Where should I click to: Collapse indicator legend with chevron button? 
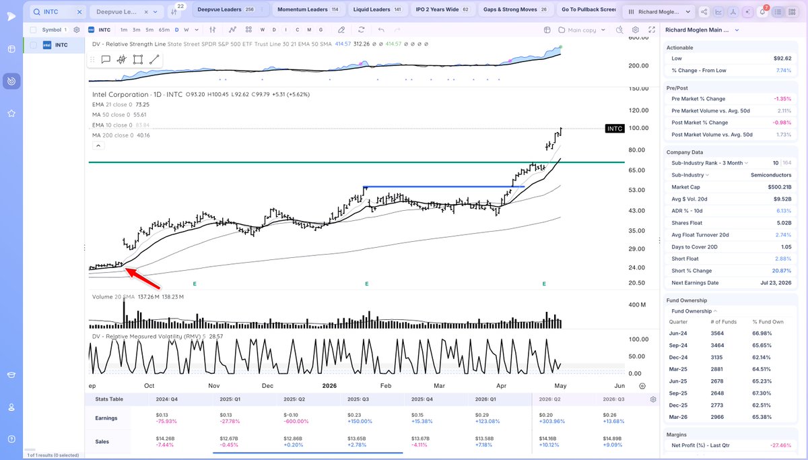pos(98,145)
